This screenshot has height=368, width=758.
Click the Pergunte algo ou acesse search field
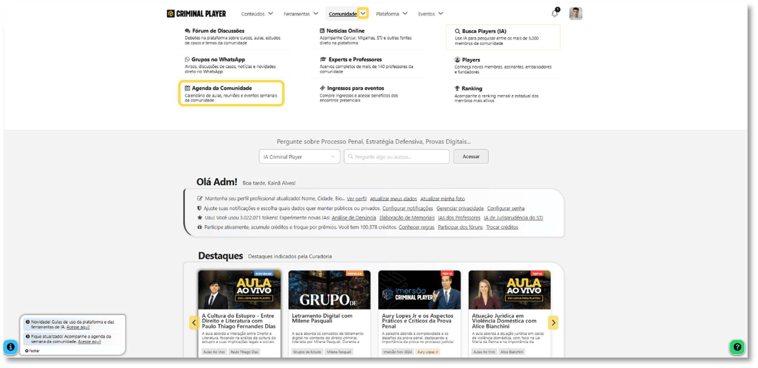(x=396, y=156)
